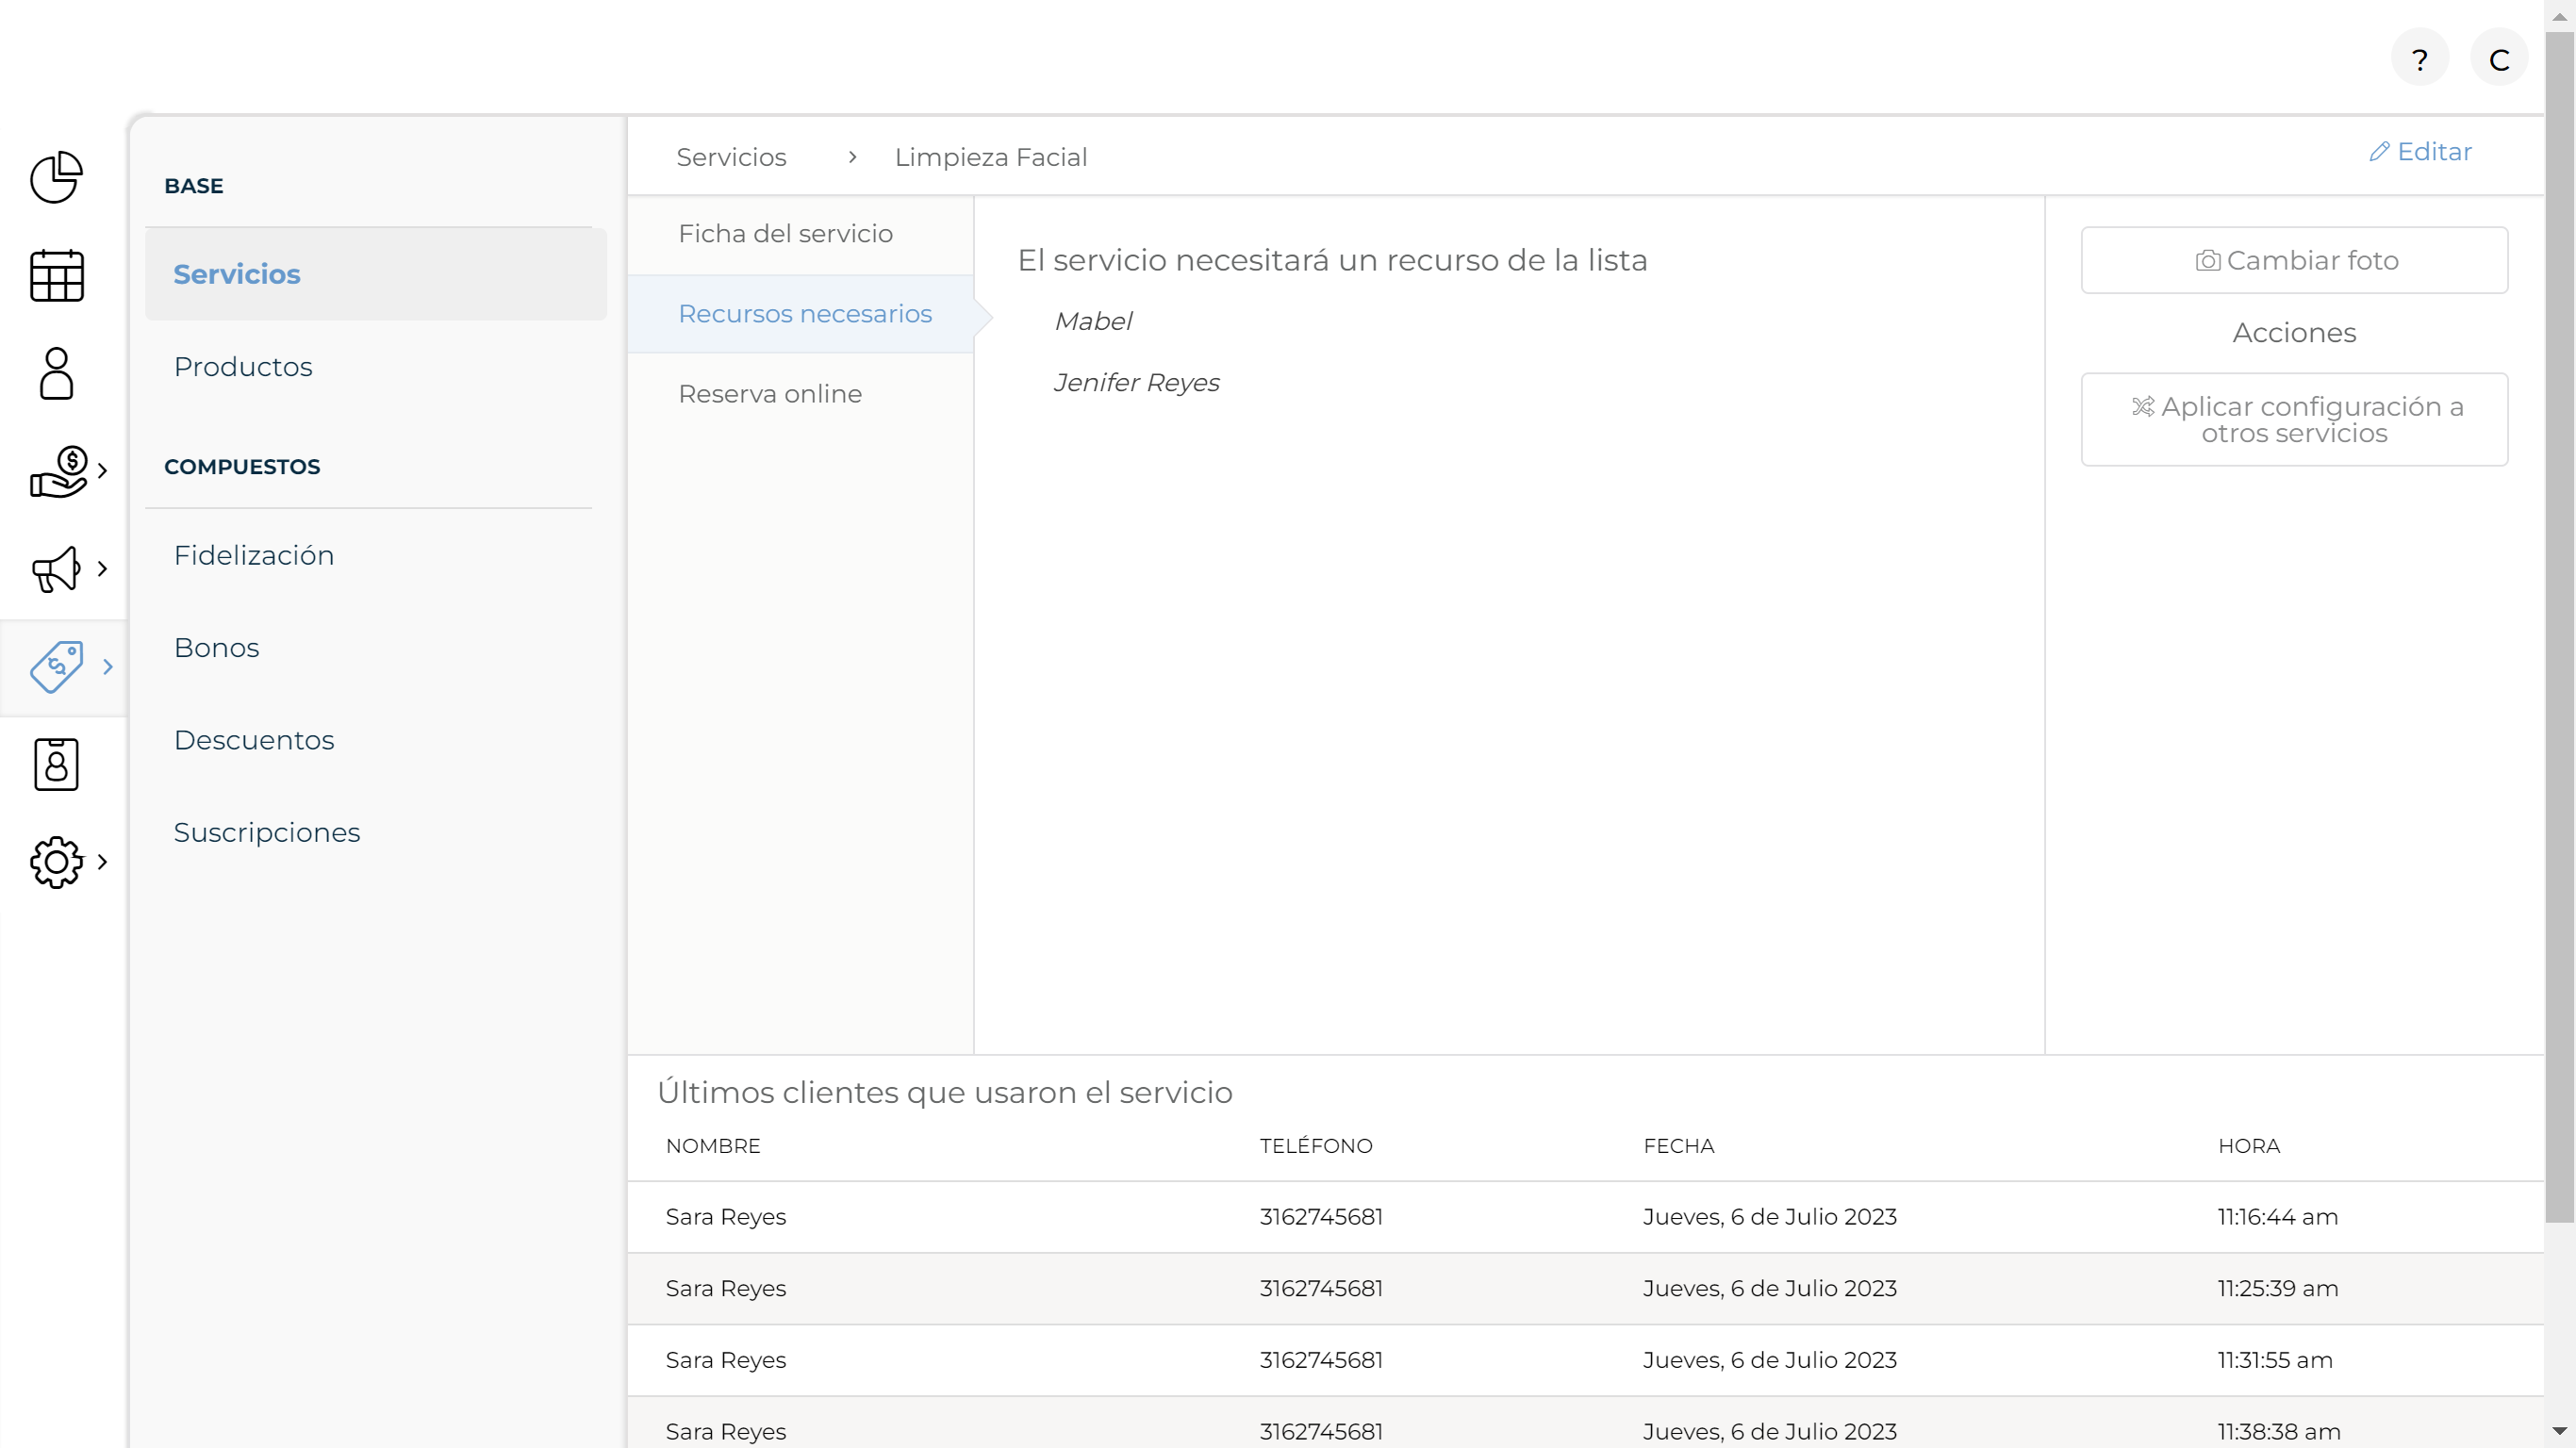Select the Jenifer Reyes resource entry
The image size is (2576, 1448).
pos(1136,383)
